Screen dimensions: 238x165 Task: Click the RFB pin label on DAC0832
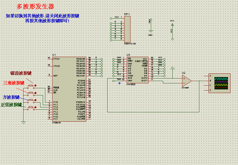pyautogui.click(x=130, y=78)
